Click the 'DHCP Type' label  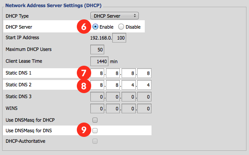[17, 16]
